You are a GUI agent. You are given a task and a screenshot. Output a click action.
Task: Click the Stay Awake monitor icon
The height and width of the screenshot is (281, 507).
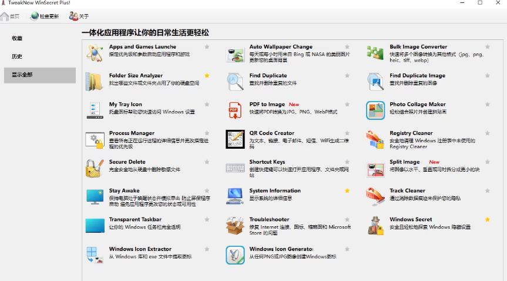tap(95, 197)
